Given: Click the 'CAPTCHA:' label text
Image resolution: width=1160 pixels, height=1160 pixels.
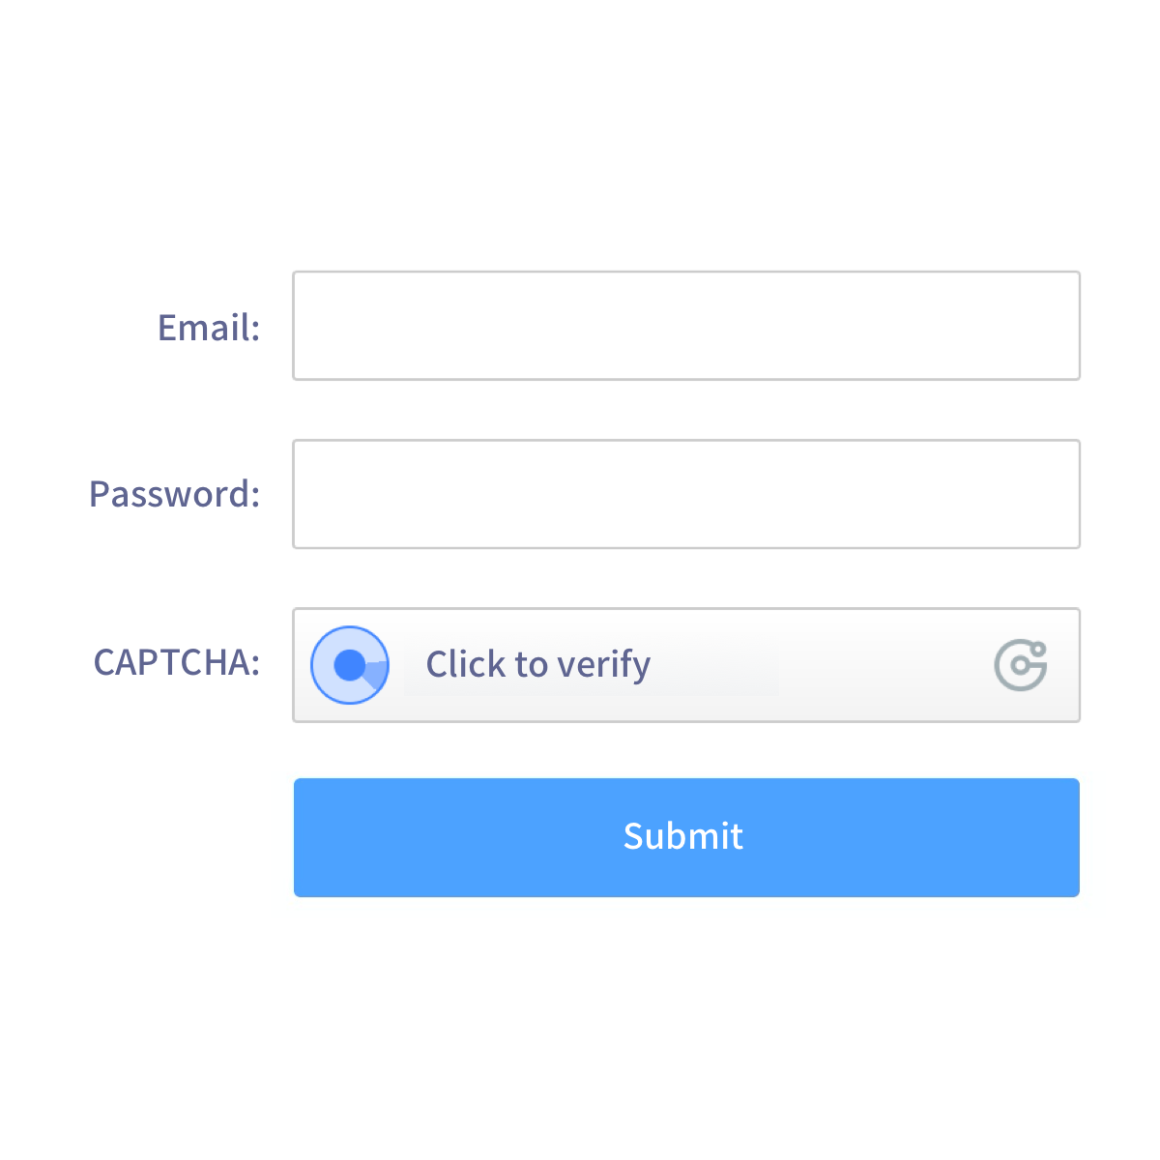Looking at the screenshot, I should [x=177, y=664].
